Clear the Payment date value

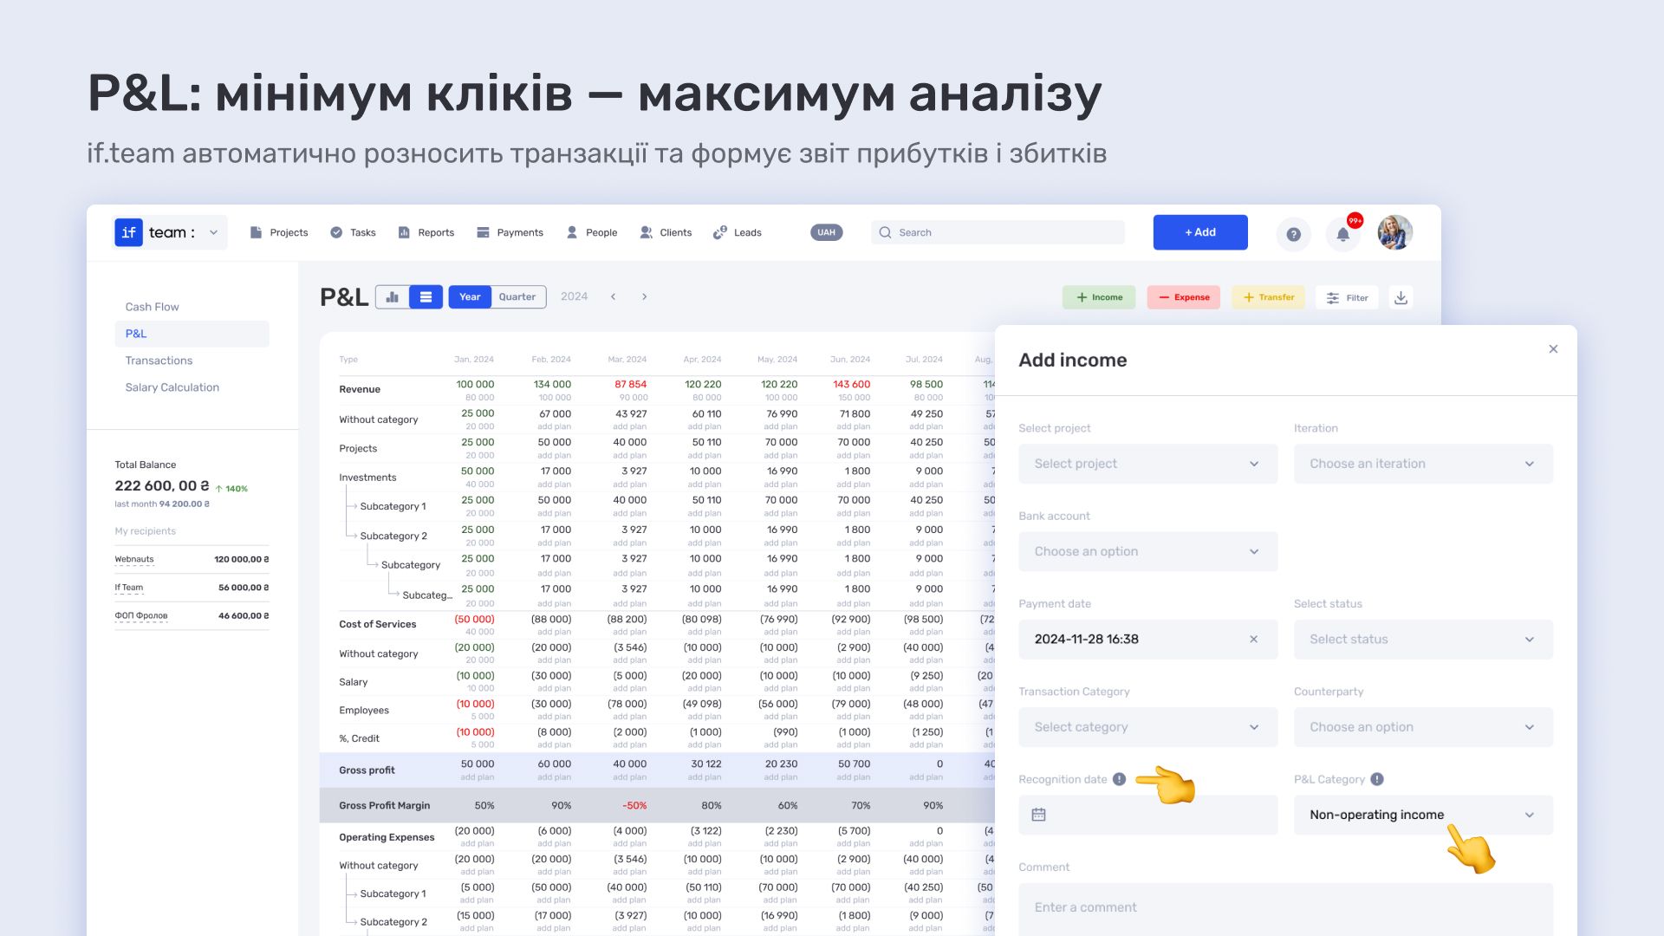pyautogui.click(x=1253, y=639)
